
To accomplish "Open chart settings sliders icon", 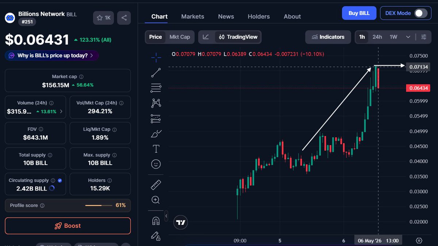I will coord(423,37).
